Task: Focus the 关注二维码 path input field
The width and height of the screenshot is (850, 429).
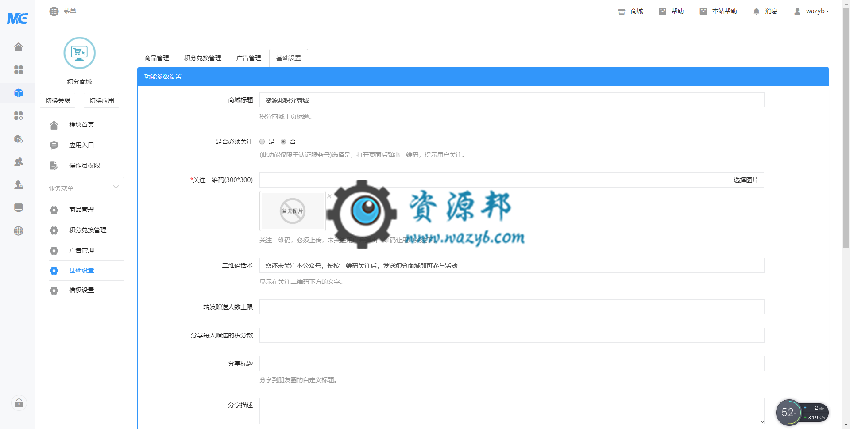Action: (x=494, y=180)
